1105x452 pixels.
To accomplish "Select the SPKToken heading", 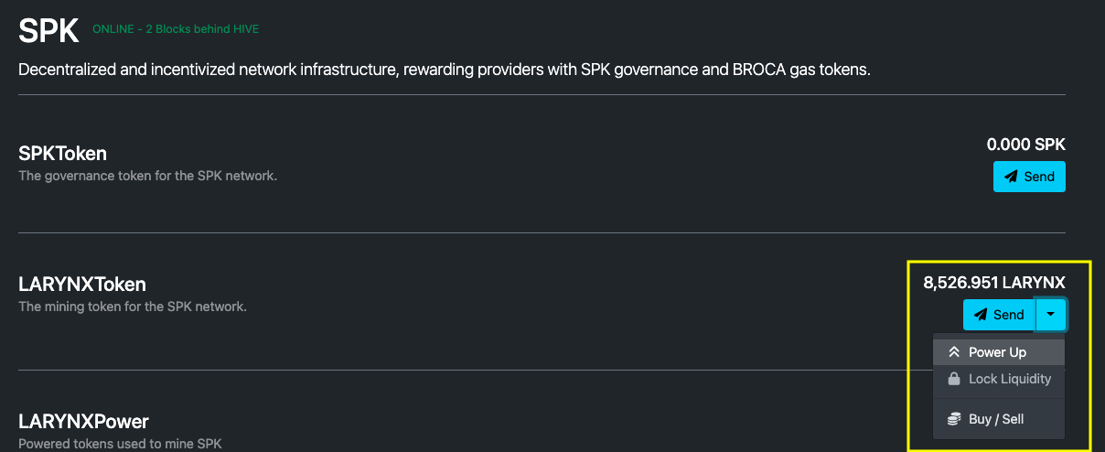I will tap(63, 154).
